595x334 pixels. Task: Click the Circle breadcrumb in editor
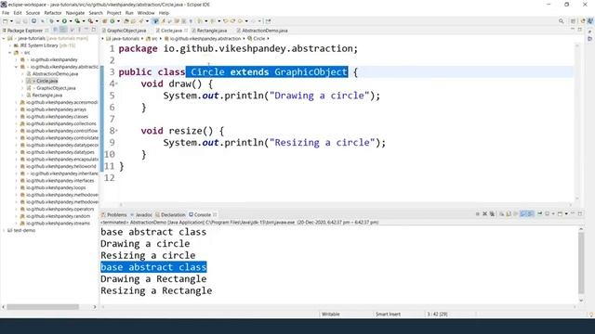(257, 39)
